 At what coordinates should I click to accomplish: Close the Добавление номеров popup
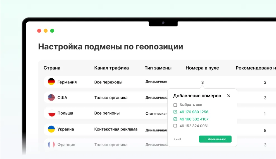[x=229, y=96]
